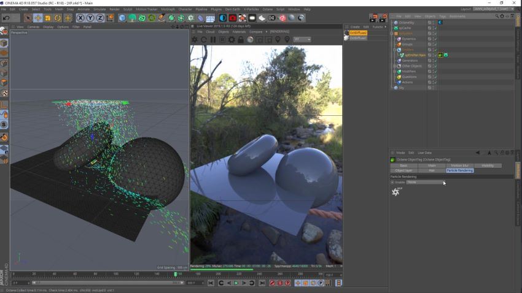Click the green tree toolbar icon

[x=132, y=18]
